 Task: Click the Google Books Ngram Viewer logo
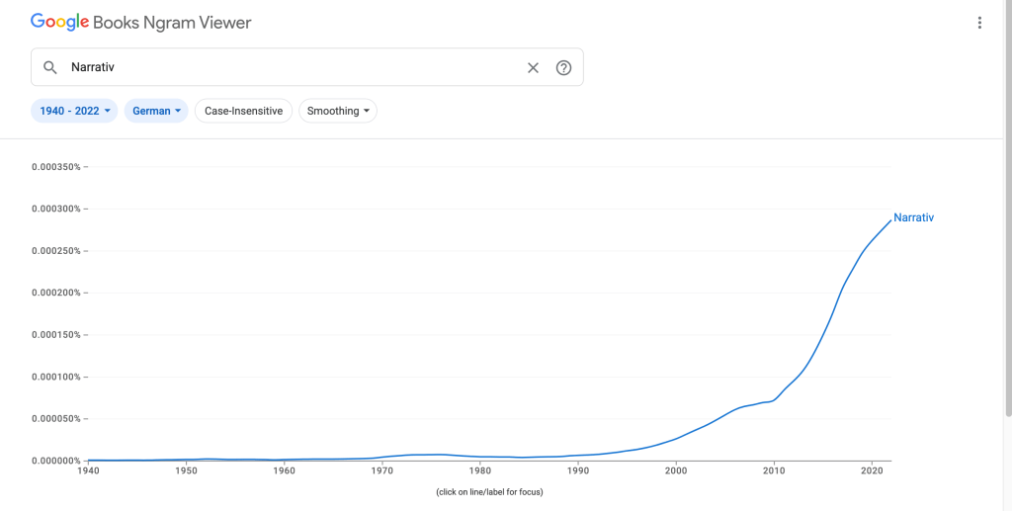(x=140, y=22)
